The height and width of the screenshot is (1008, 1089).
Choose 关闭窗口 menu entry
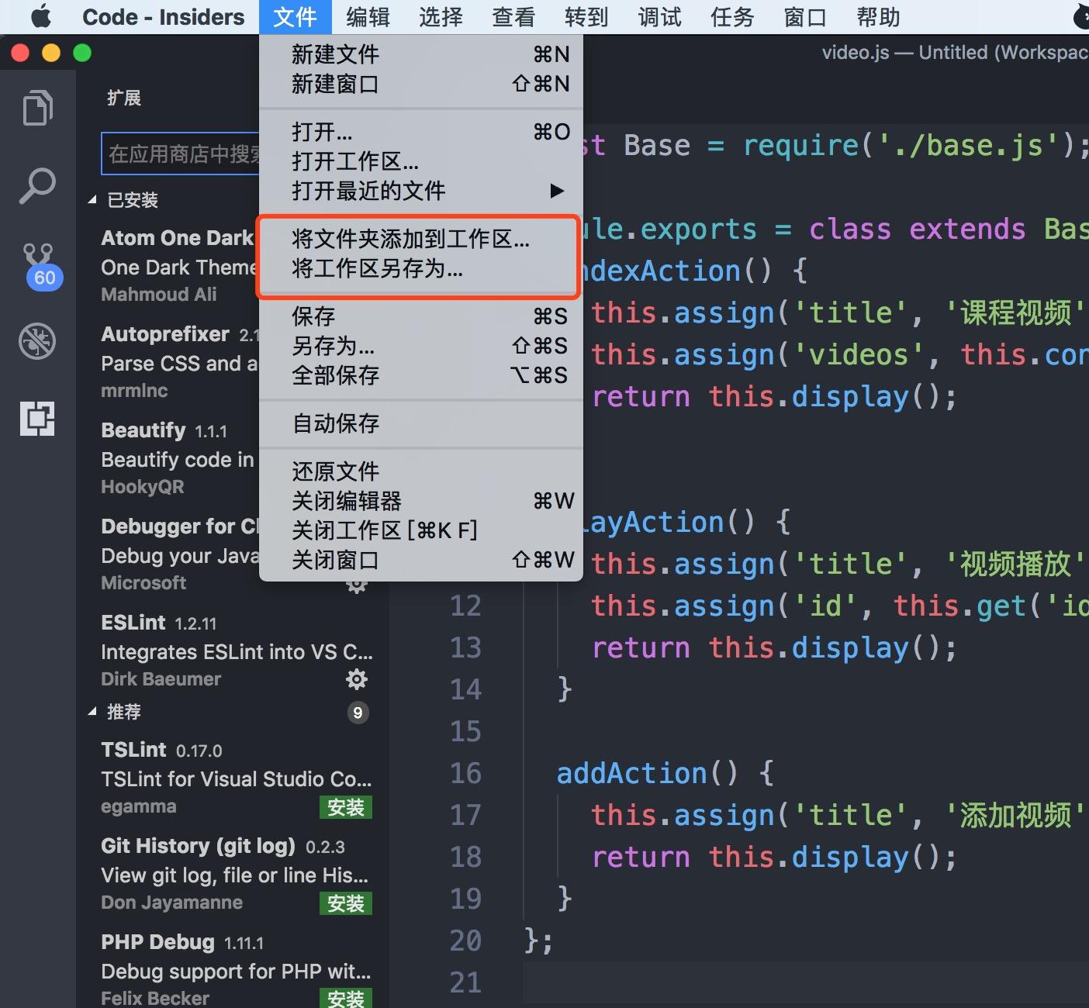[x=421, y=560]
